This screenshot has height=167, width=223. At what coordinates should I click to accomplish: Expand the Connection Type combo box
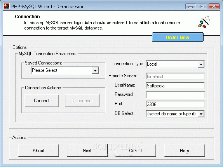[x=201, y=64]
